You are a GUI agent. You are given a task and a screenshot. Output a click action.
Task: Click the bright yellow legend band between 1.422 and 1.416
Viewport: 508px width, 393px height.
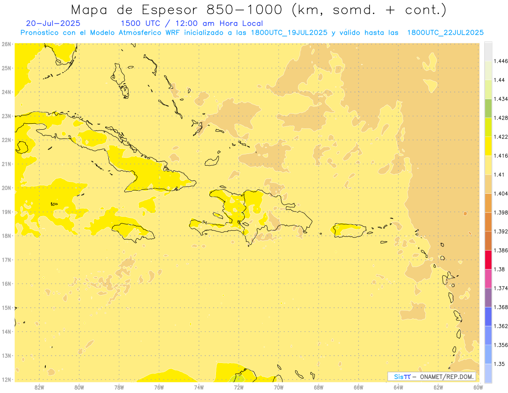click(x=488, y=146)
